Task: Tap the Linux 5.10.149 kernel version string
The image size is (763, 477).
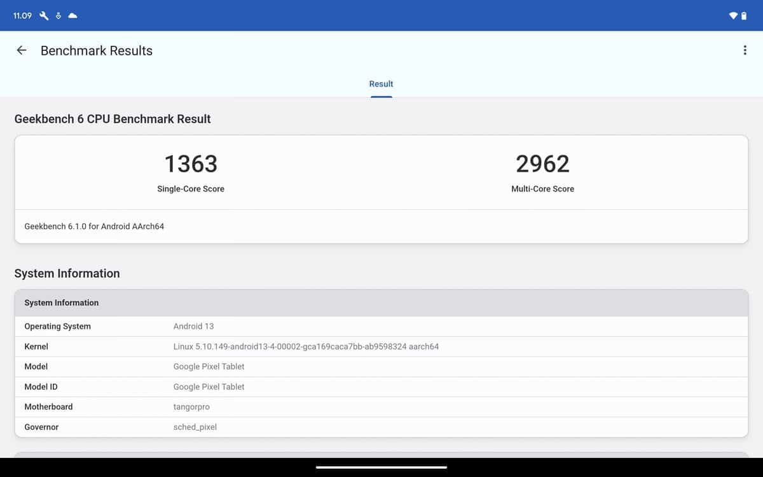Action: (306, 347)
